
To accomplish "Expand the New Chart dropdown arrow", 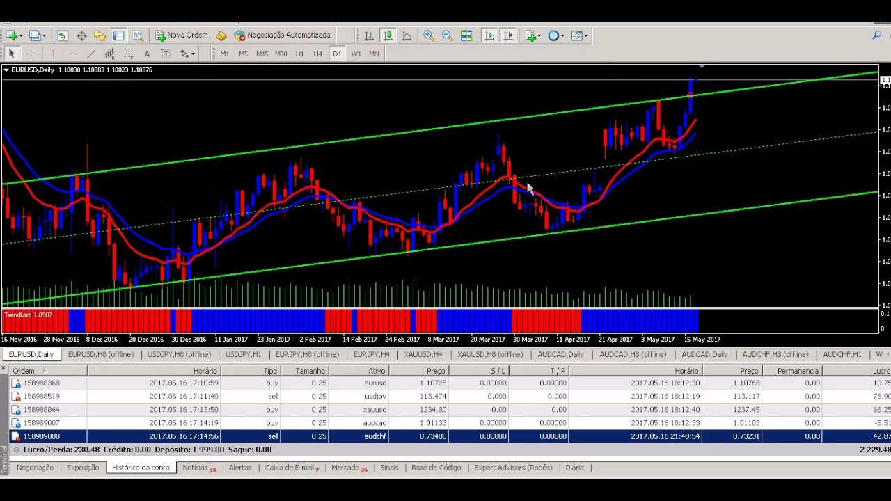I will pyautogui.click(x=22, y=35).
